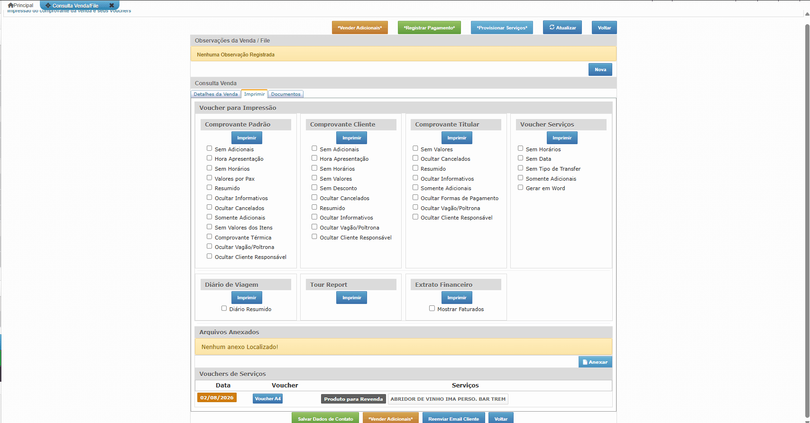The width and height of the screenshot is (810, 423).
Task: Click *Registrar Pagamento* button
Action: 429,28
